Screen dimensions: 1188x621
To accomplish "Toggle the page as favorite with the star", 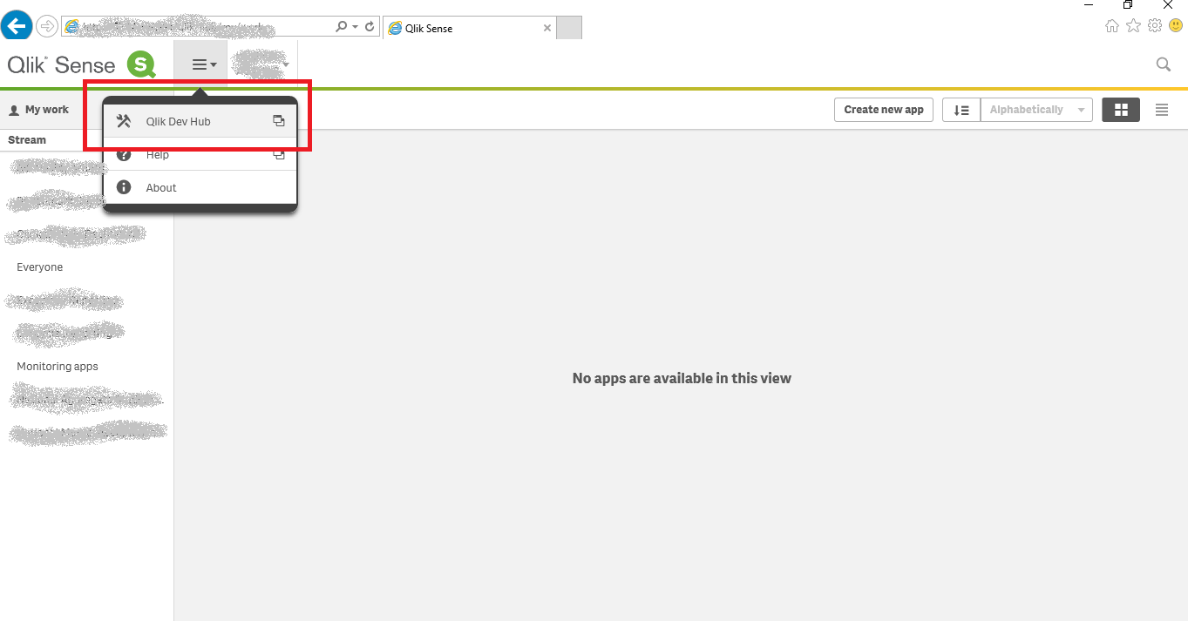I will pyautogui.click(x=1133, y=25).
